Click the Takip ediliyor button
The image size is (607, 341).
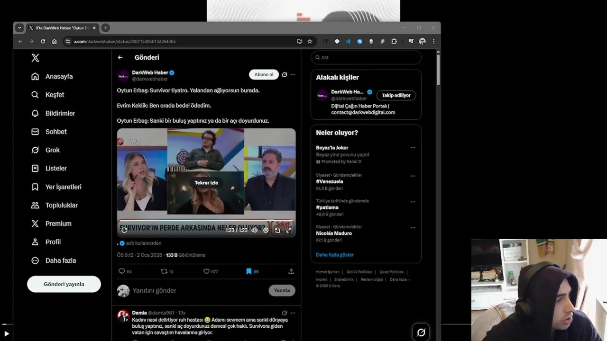(x=396, y=95)
